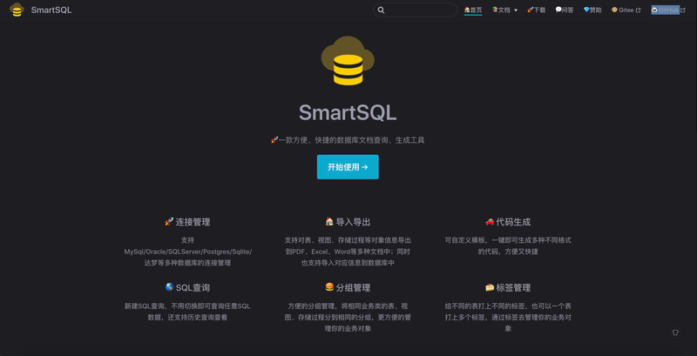Screen dimensions: 697x356
Task: Click the home emoji in 首页 nav
Action: pos(467,10)
